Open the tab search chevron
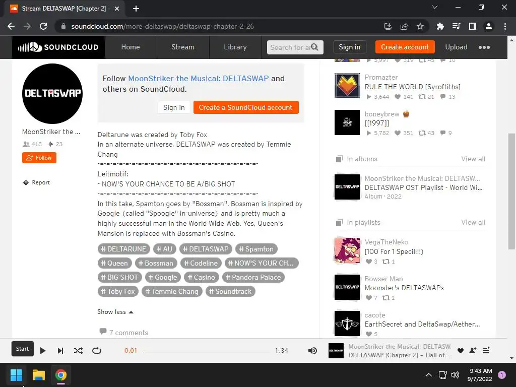Screen dimensions: 516x387 (x=435, y=7)
